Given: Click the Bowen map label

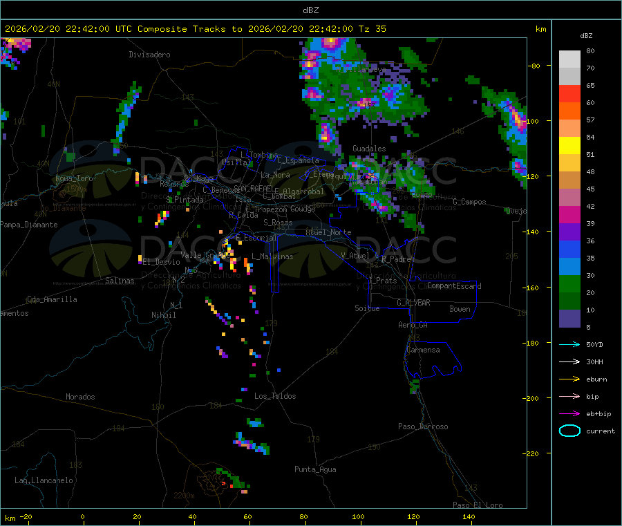Looking at the screenshot, I should 460,309.
